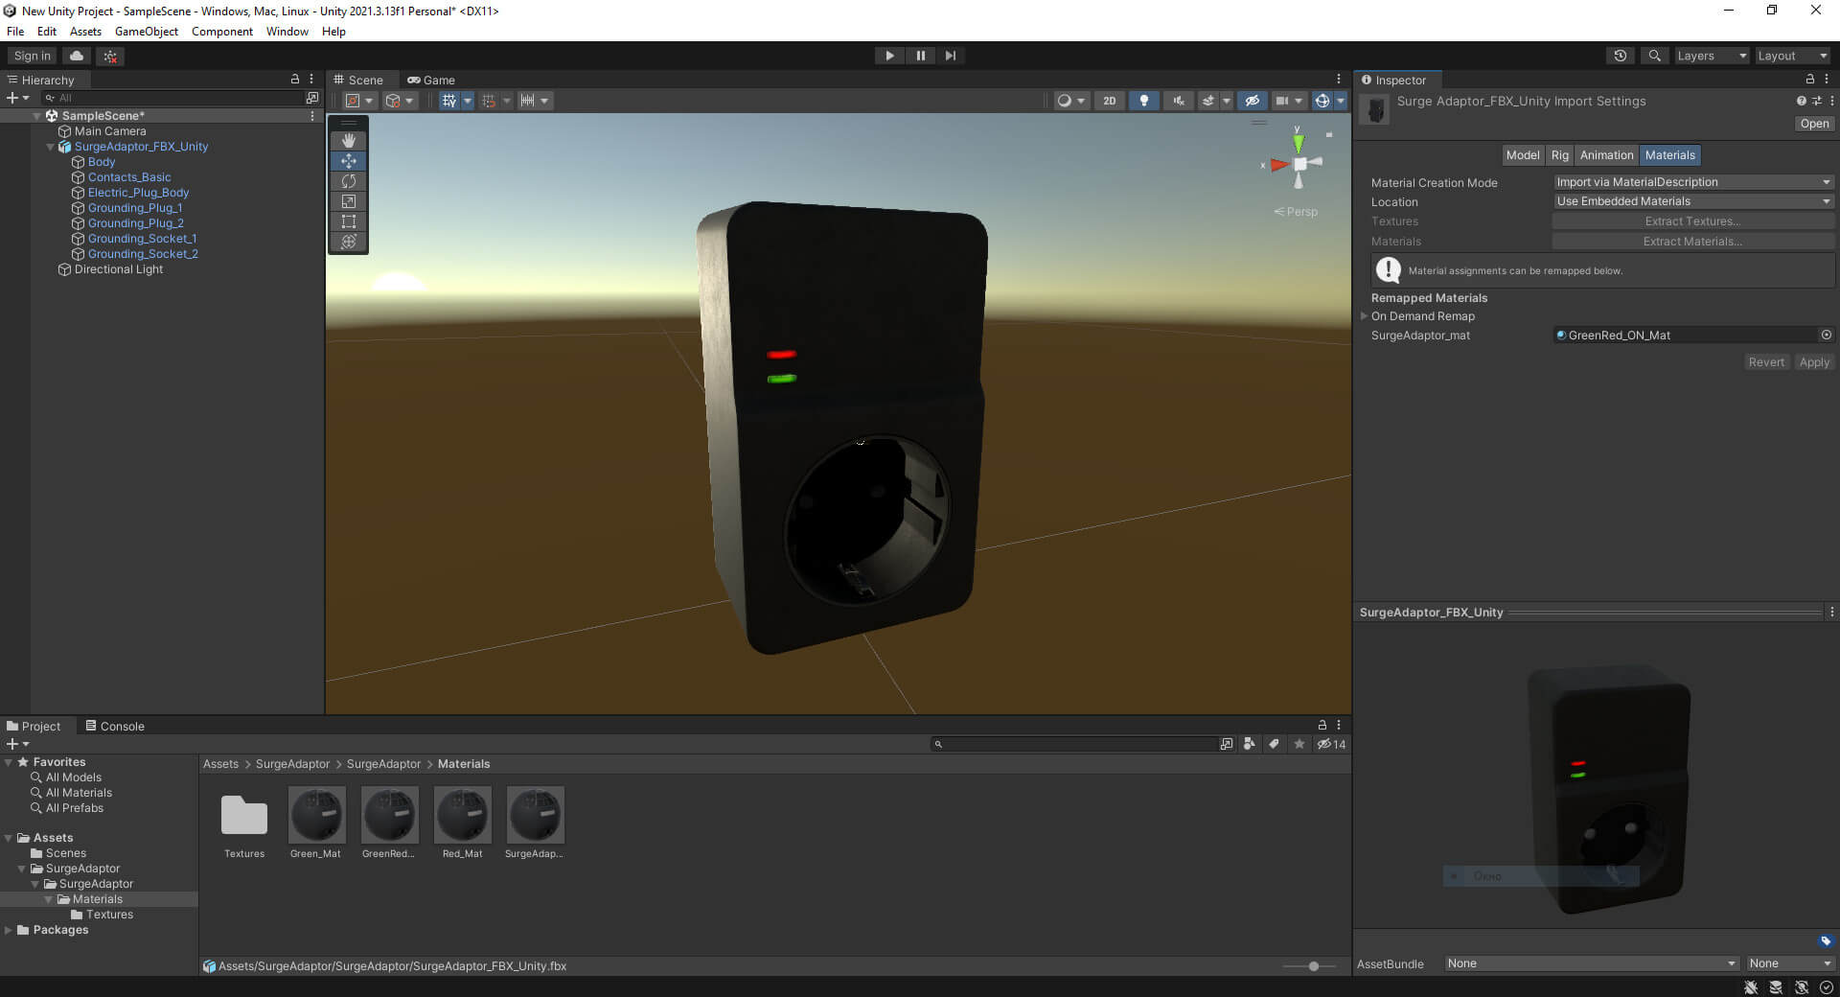
Task: Select the Rotate tool
Action: click(349, 181)
